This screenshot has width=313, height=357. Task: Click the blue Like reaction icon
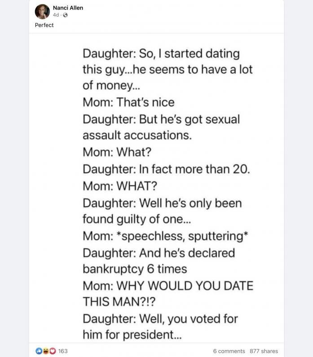point(39,351)
